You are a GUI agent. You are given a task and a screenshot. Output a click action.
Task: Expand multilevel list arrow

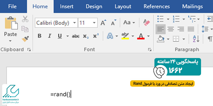[x=198, y=19]
